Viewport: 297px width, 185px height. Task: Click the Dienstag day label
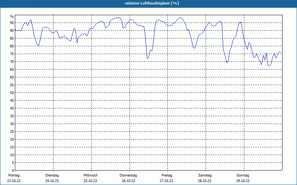pyautogui.click(x=52, y=175)
